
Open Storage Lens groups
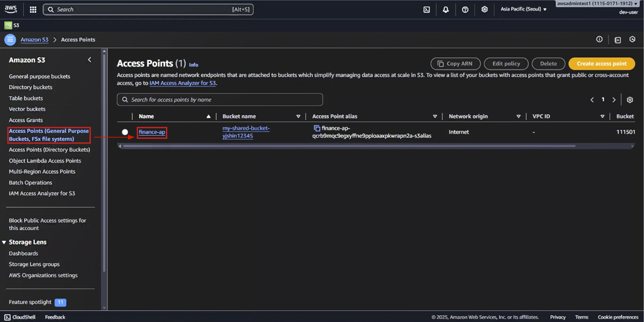pos(34,264)
